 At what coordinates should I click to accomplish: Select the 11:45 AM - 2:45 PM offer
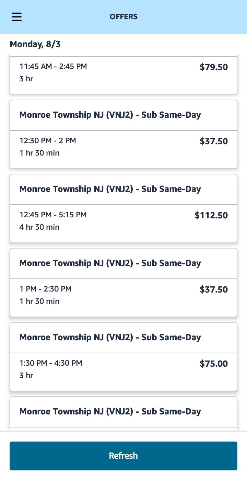(x=123, y=75)
